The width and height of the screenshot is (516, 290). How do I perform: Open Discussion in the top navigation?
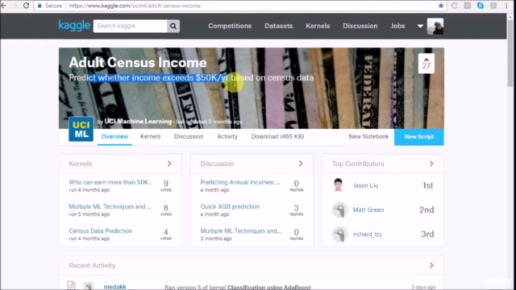[360, 26]
